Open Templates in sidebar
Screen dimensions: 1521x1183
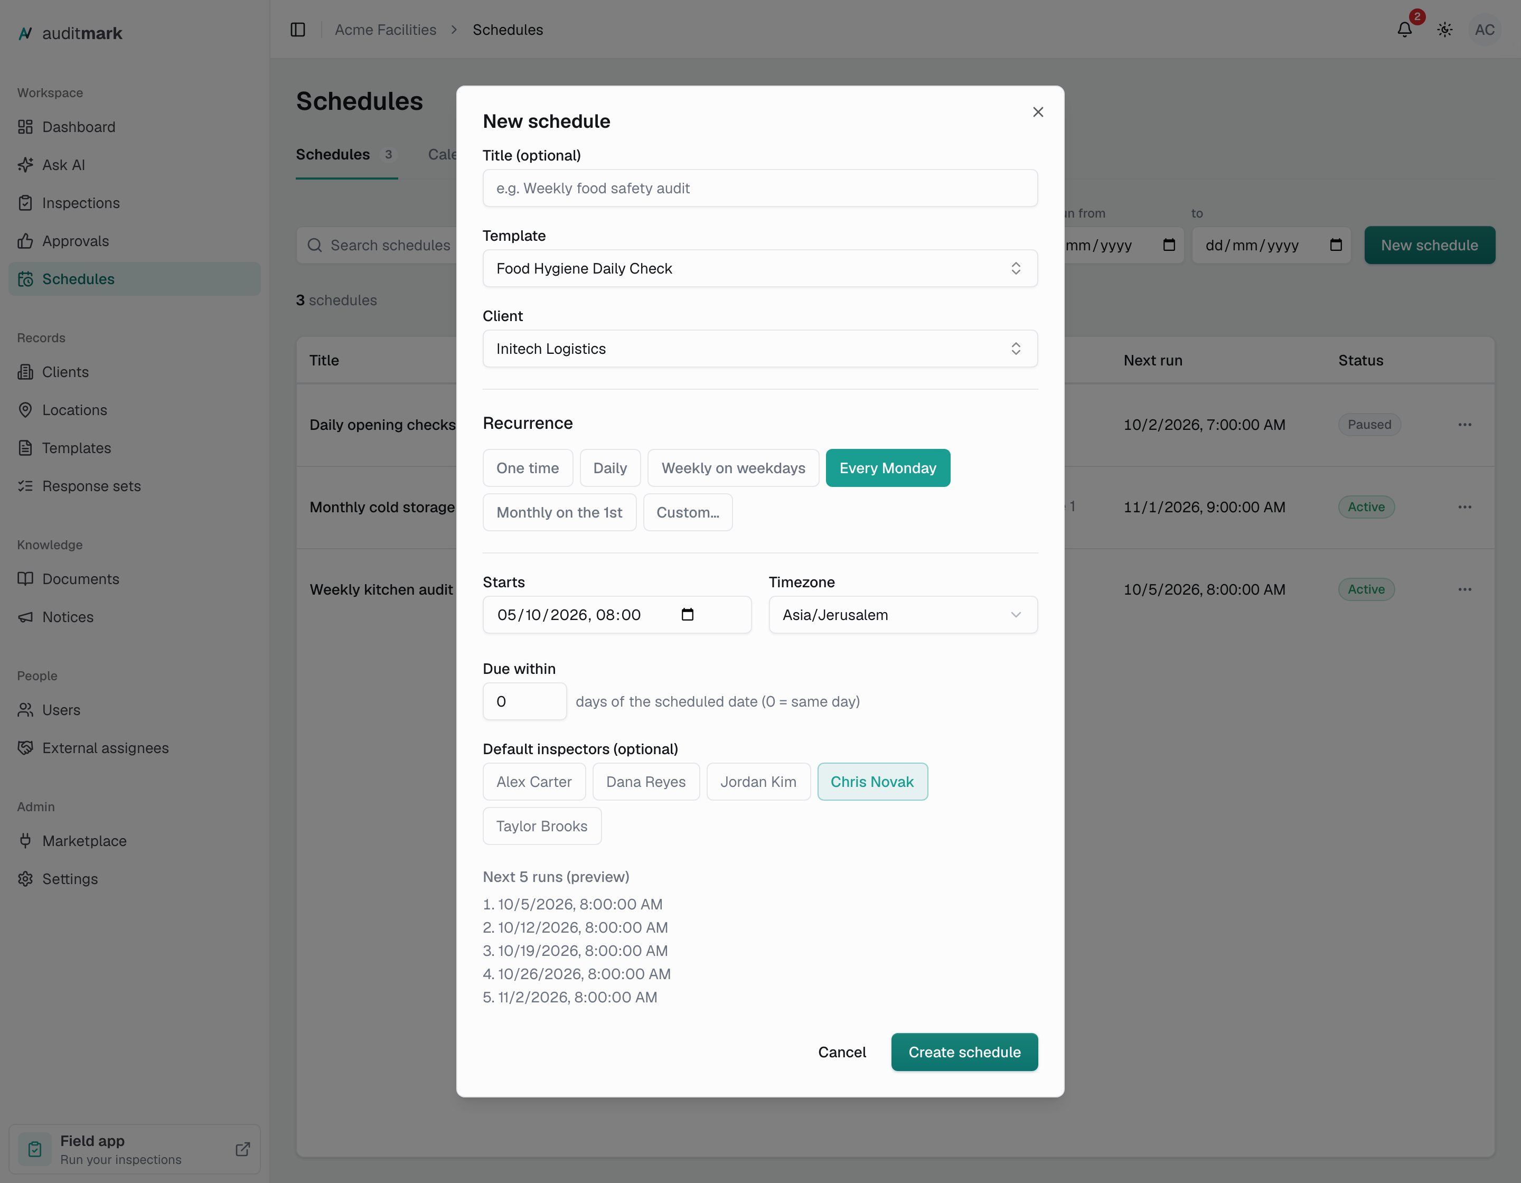click(x=135, y=448)
